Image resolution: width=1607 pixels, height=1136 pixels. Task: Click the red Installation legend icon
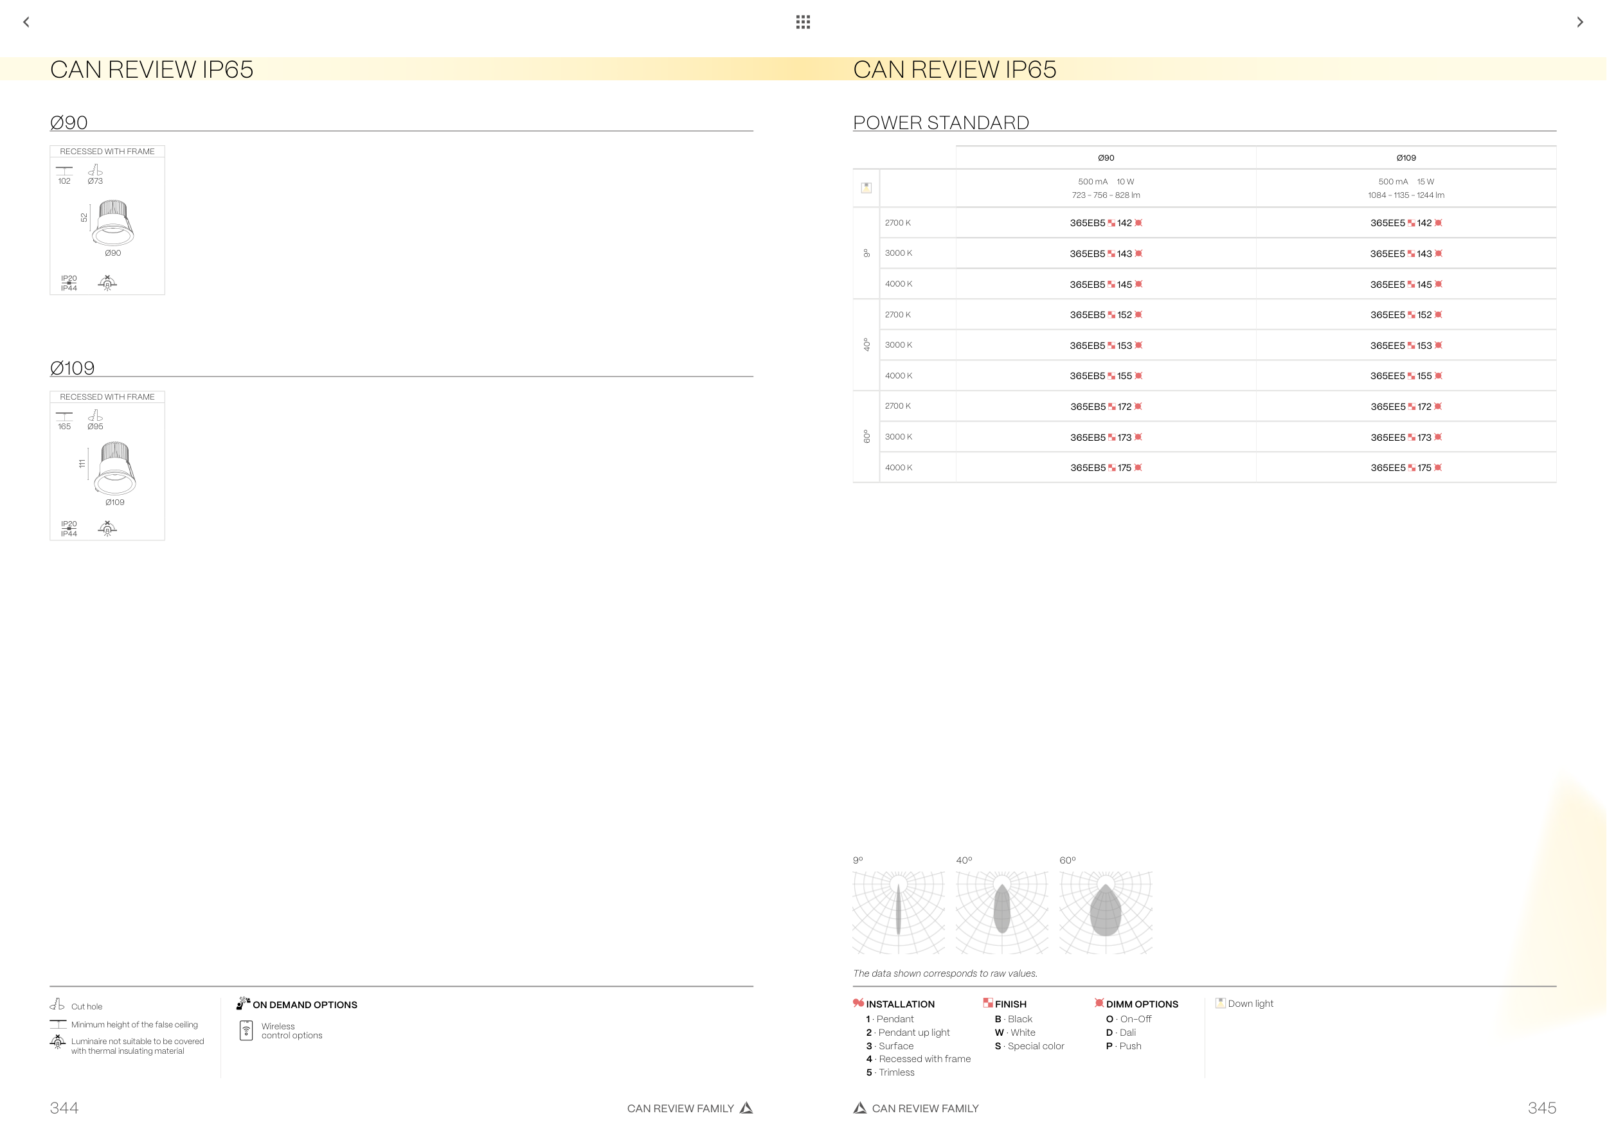[x=858, y=1003]
